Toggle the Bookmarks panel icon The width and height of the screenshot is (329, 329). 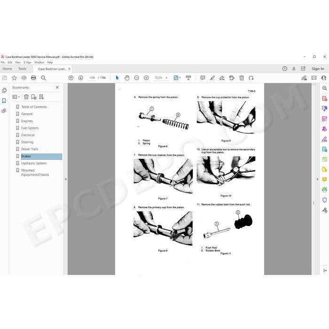(4, 101)
